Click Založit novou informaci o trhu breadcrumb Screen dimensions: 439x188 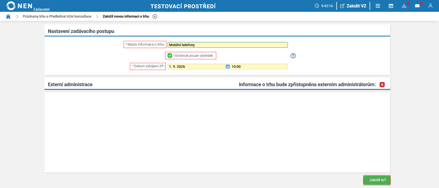[x=126, y=16]
